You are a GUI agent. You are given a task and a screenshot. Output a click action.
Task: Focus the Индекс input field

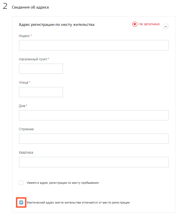click(94, 45)
